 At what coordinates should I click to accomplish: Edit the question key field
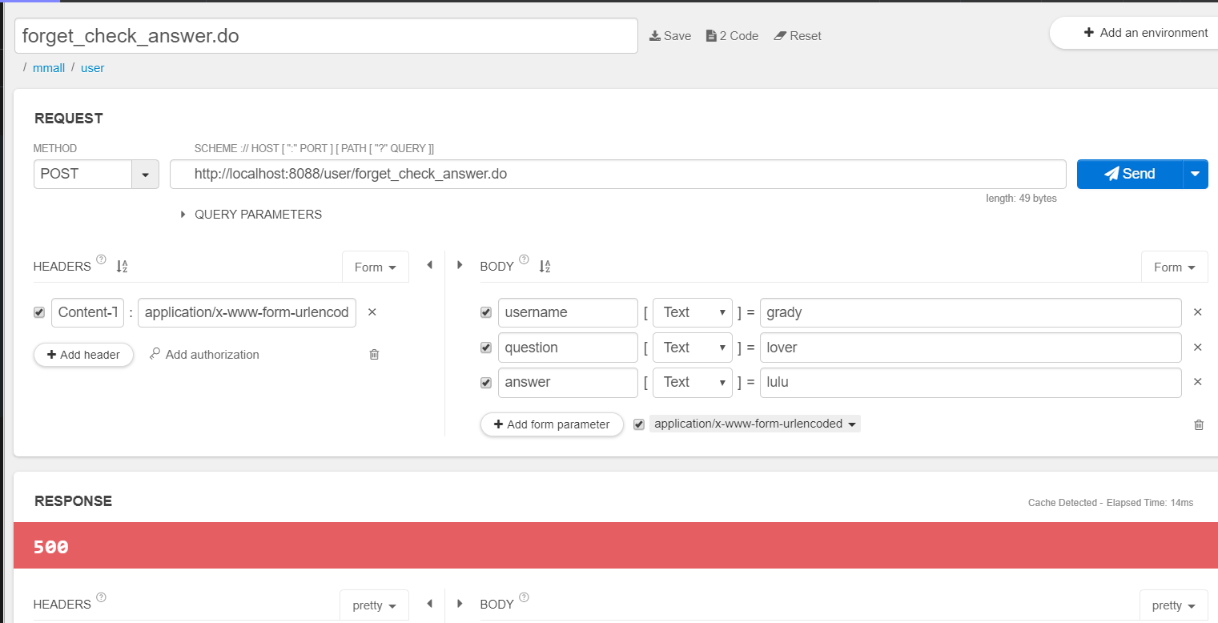pos(568,348)
